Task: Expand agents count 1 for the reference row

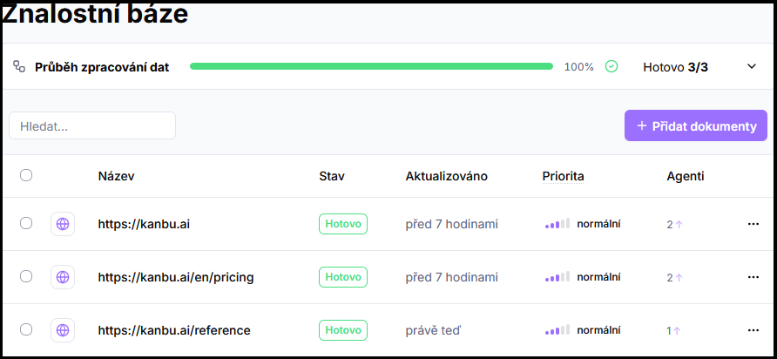Action: pyautogui.click(x=673, y=331)
